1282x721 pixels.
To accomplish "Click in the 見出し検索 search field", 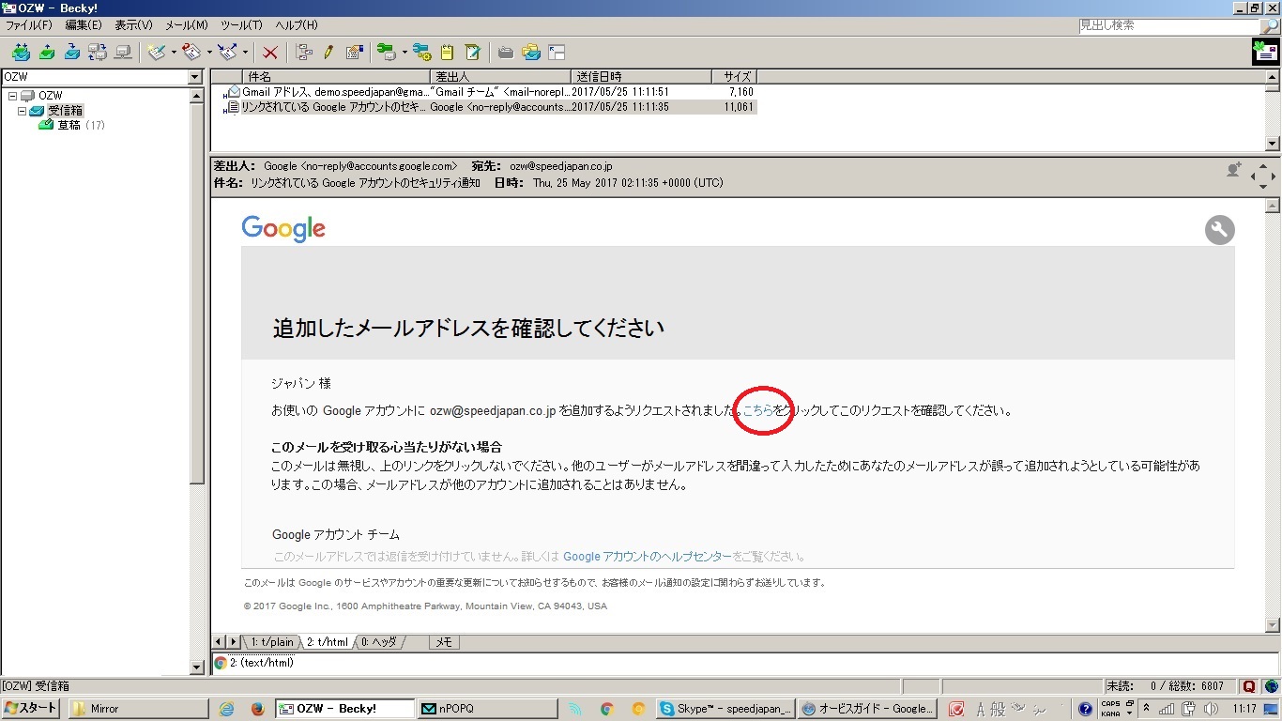I will 1168,26.
